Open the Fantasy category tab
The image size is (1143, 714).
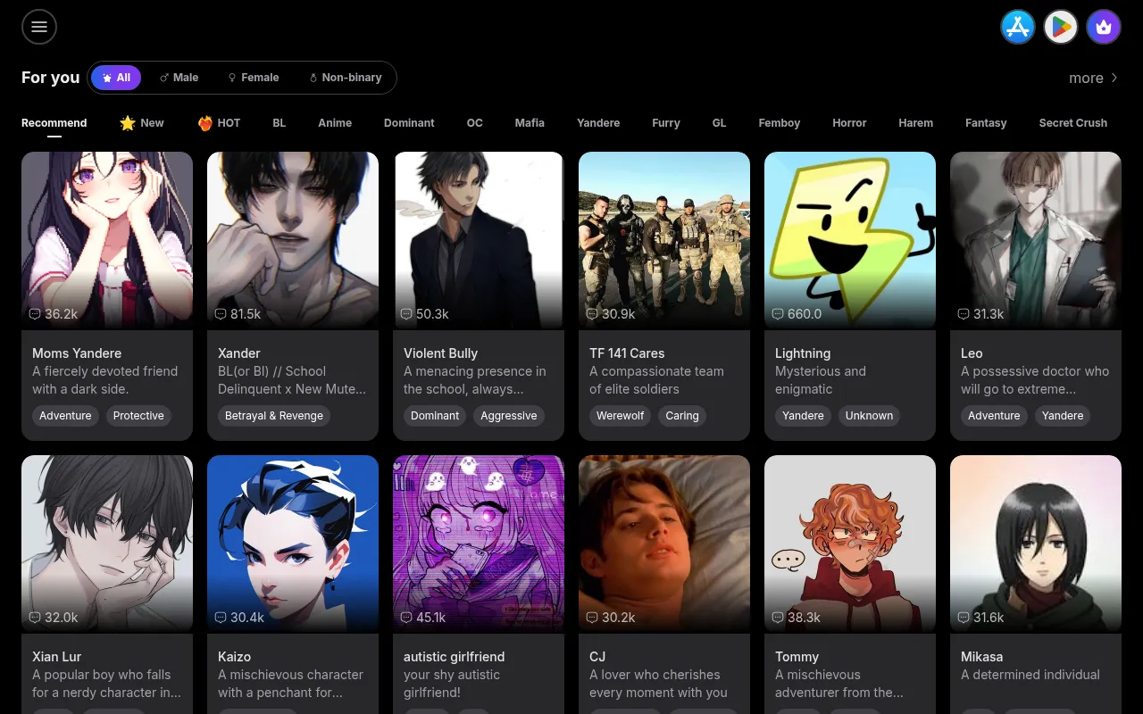[x=986, y=123]
